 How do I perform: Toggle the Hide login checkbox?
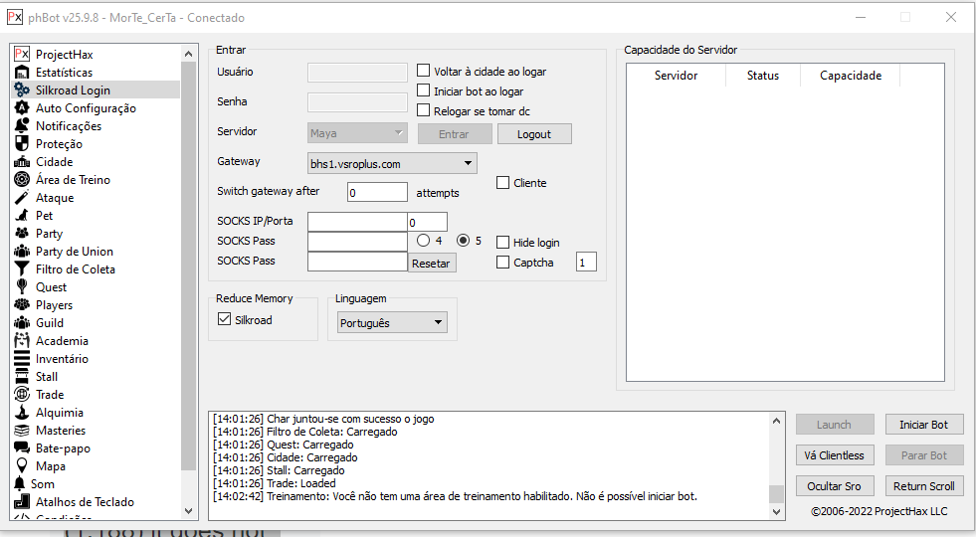point(503,243)
